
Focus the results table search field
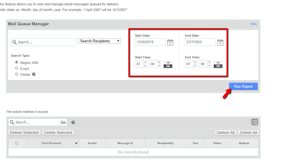tap(34, 122)
